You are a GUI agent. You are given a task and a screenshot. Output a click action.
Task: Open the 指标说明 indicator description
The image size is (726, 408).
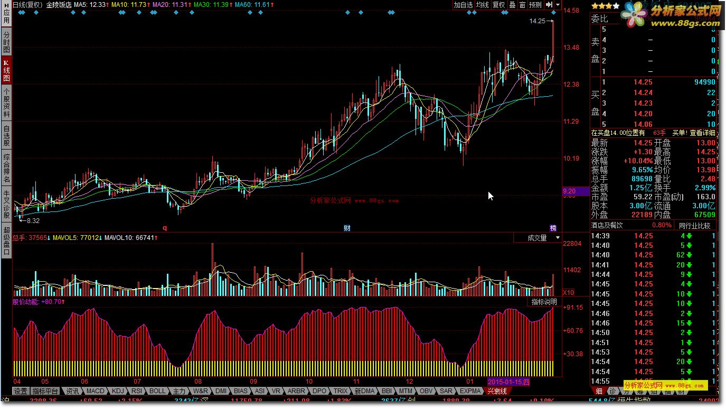(x=544, y=302)
